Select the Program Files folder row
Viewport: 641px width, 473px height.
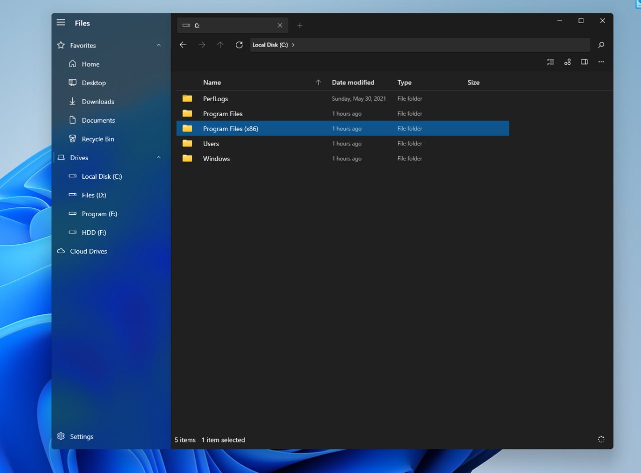[343, 114]
